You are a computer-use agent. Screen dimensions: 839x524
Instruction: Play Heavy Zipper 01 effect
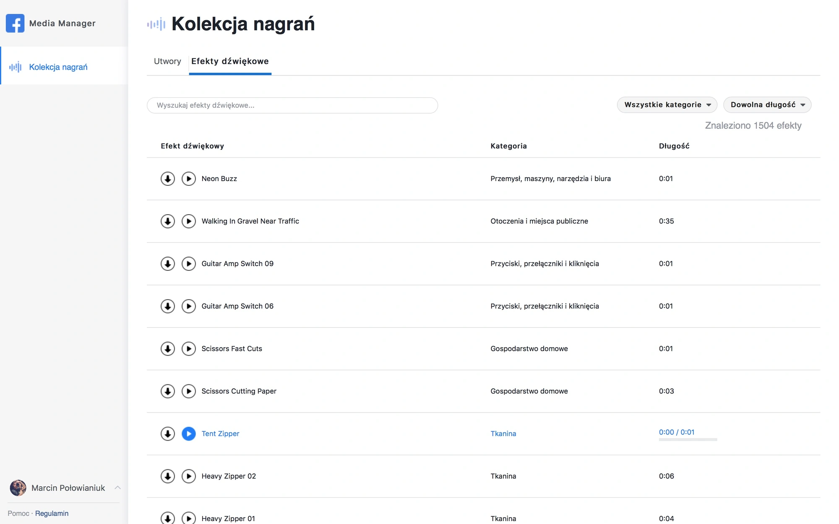189,518
